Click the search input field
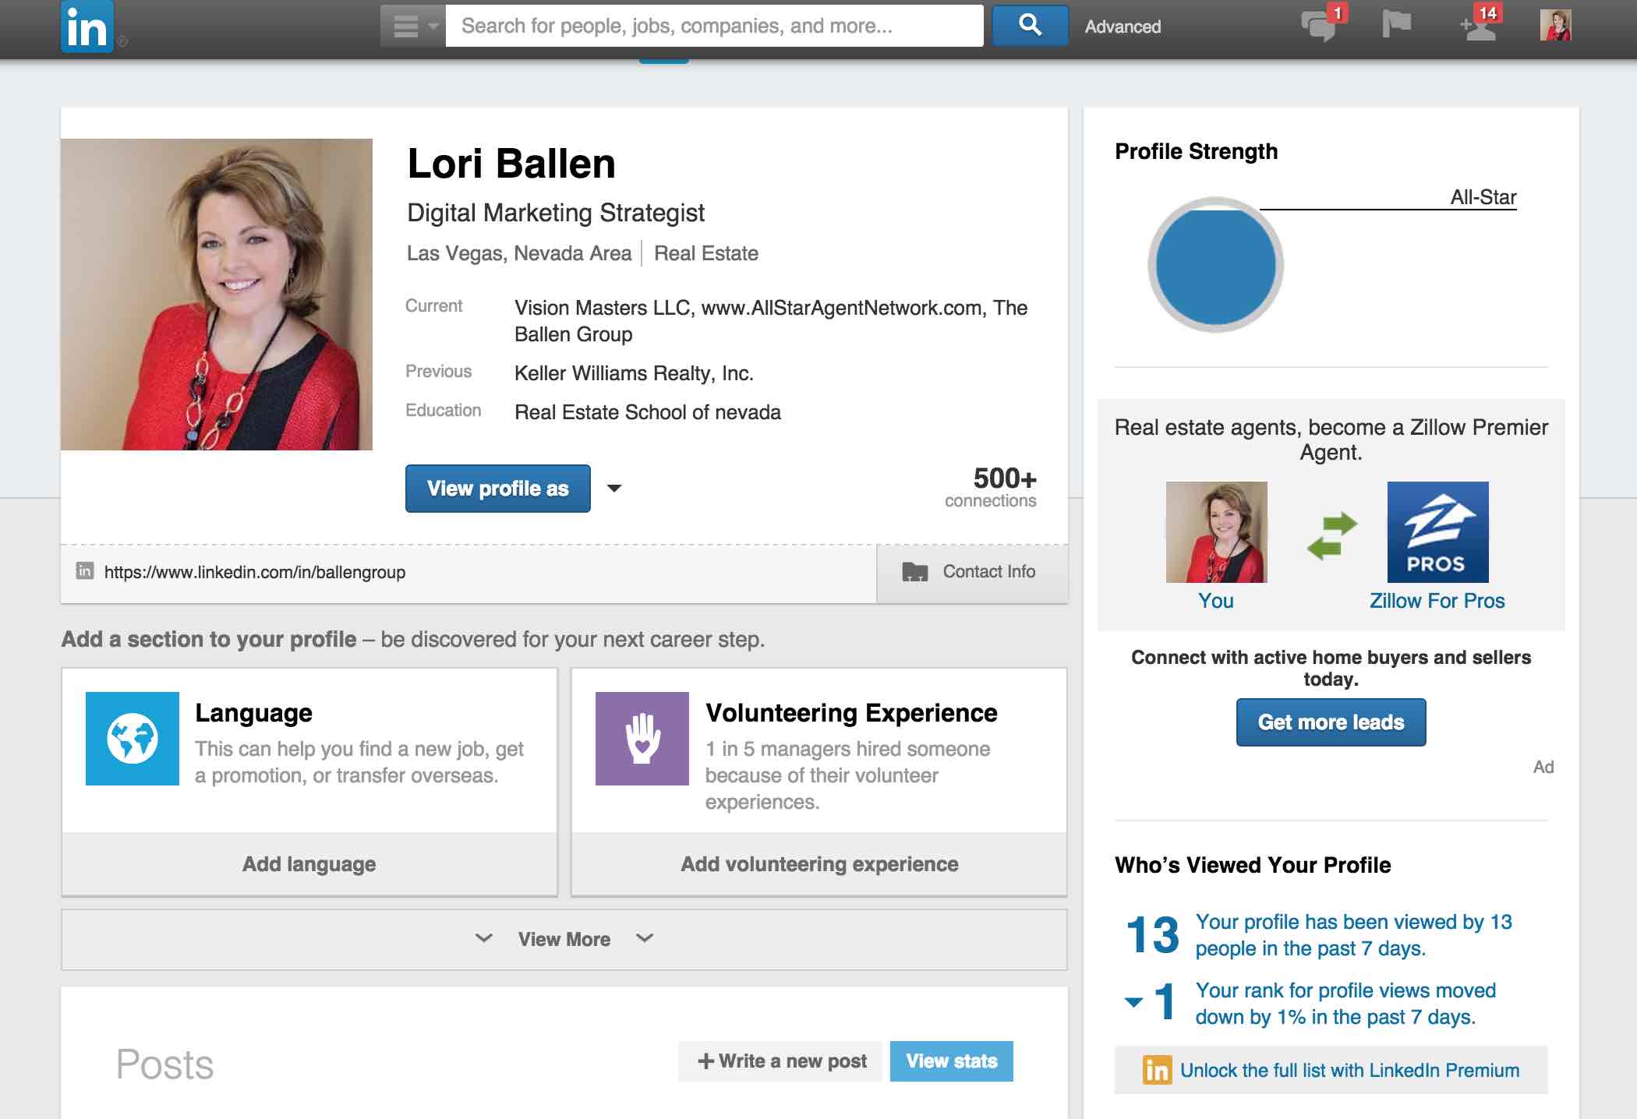Viewport: 1637px width, 1119px height. [x=714, y=26]
